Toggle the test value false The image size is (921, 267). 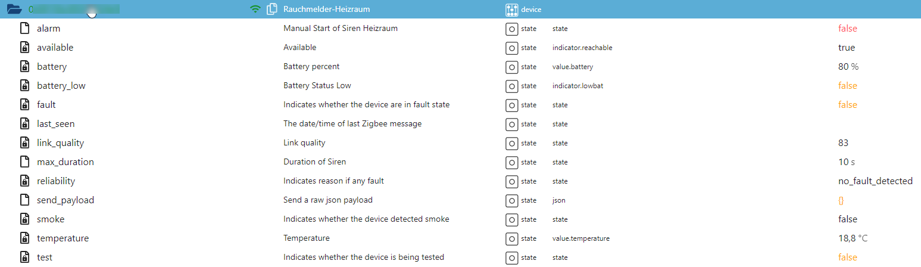(x=847, y=257)
